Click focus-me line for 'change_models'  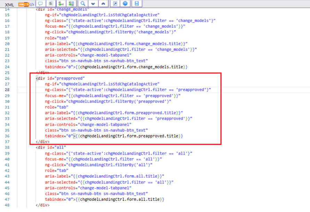tap(115, 26)
